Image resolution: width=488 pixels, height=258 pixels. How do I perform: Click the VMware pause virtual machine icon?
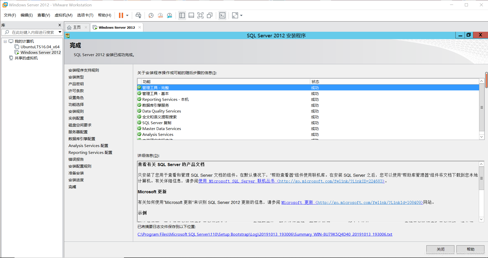[x=121, y=15]
